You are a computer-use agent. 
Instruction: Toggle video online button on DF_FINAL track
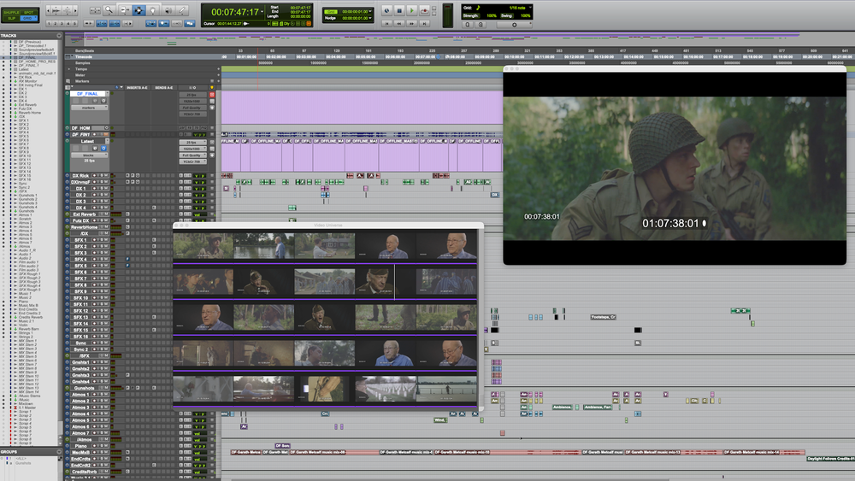[103, 101]
